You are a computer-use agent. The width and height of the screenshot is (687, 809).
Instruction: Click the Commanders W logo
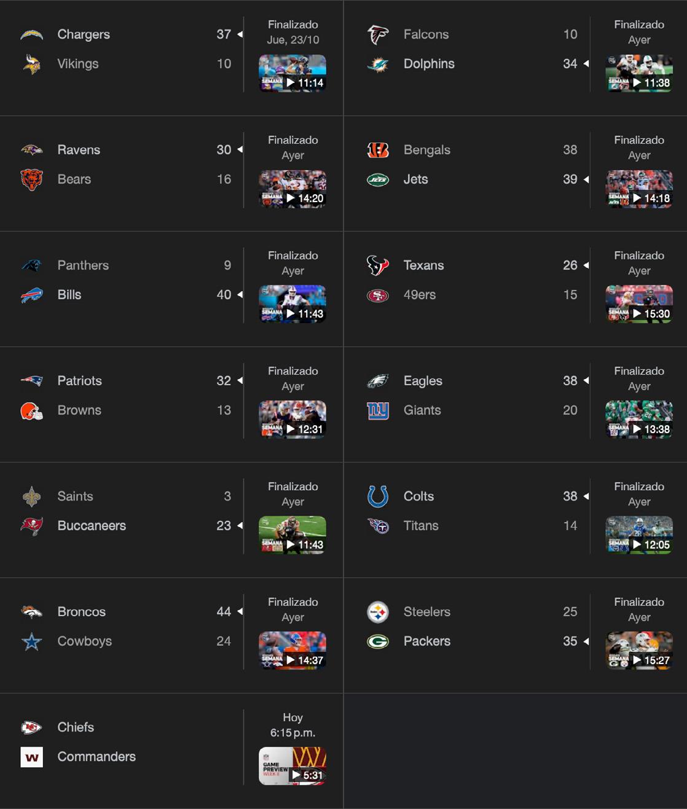coord(31,757)
